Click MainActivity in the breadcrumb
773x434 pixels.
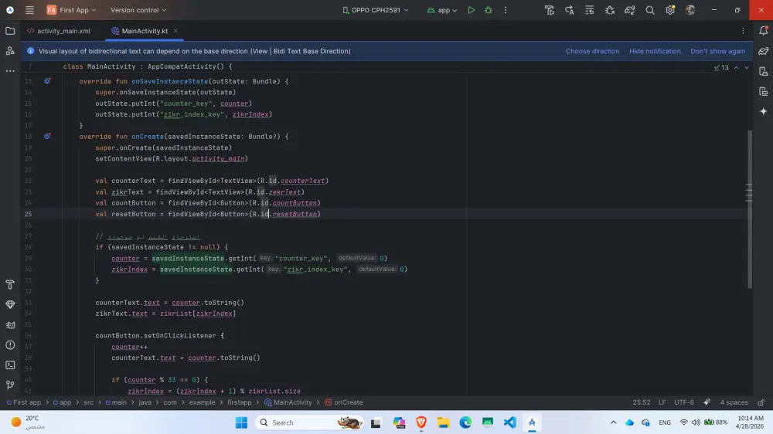pos(288,402)
